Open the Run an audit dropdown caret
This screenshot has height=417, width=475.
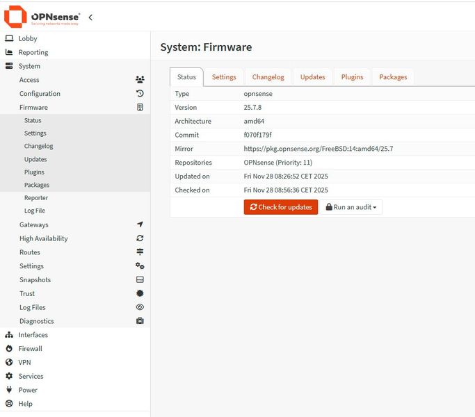coord(375,207)
